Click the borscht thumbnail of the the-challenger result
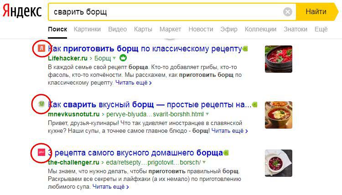Viewport: 342px width, 195px height. click(279, 163)
